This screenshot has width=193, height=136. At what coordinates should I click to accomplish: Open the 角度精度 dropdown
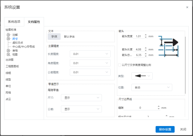[90, 63]
